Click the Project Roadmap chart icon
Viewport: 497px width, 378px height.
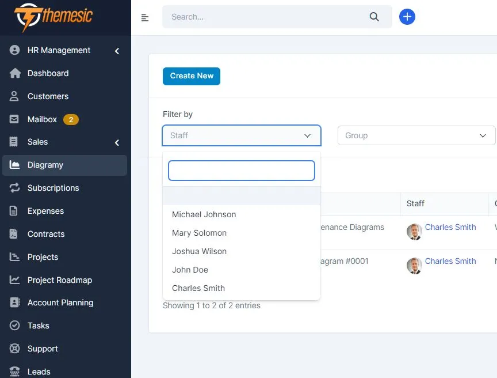tap(15, 280)
